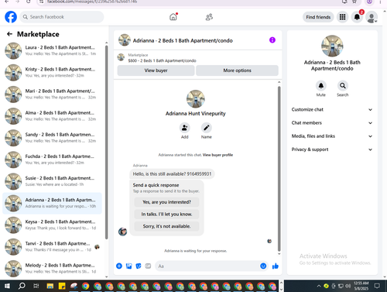Open Tanvi conversation in list
387x292 pixels.
[52, 246]
